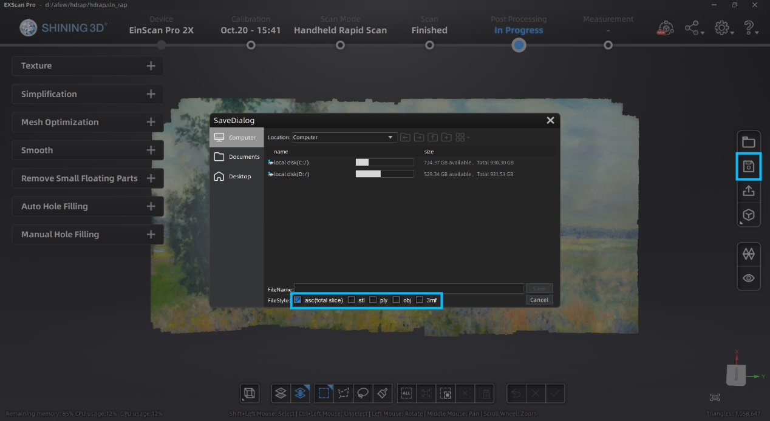The width and height of the screenshot is (770, 421).
Task: Check the .obj file format option
Action: coord(397,300)
